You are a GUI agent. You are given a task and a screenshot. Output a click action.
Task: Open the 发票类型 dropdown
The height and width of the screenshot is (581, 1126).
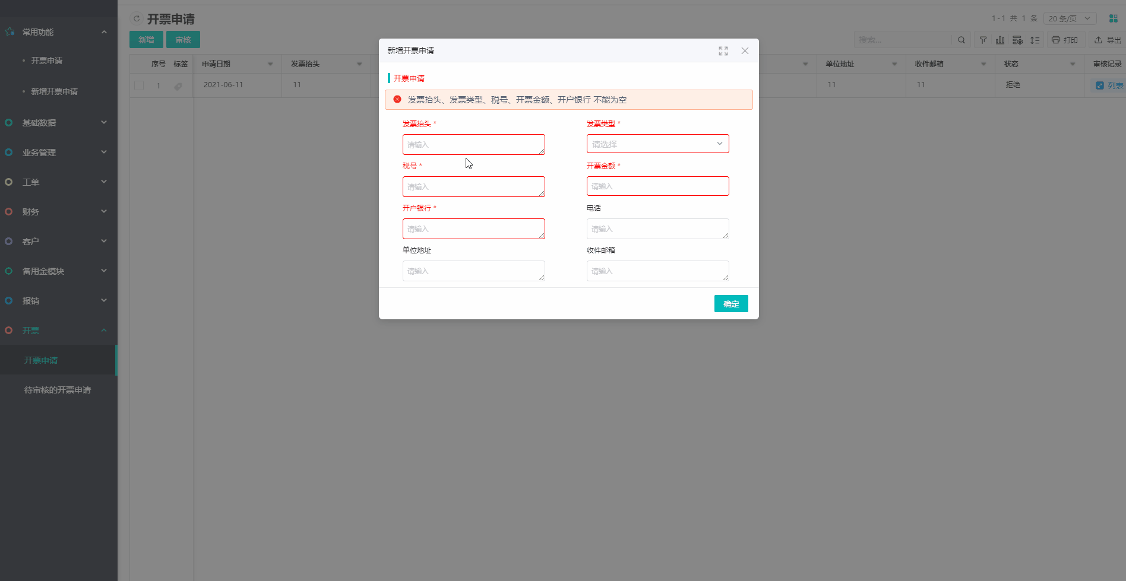tap(657, 144)
